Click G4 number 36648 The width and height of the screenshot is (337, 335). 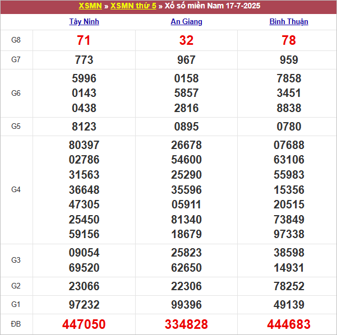[84, 190]
